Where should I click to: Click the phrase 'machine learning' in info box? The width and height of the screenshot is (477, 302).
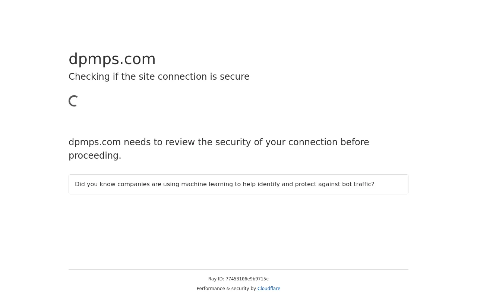pos(205,184)
